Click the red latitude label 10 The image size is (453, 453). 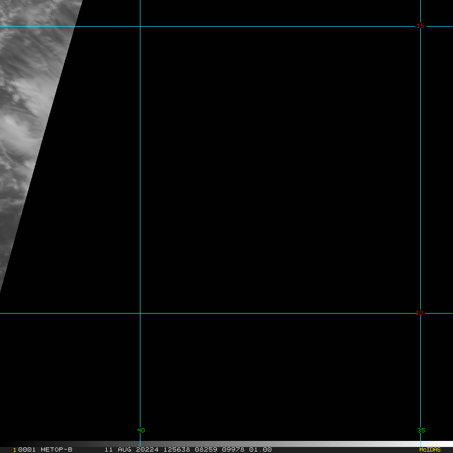click(x=419, y=313)
